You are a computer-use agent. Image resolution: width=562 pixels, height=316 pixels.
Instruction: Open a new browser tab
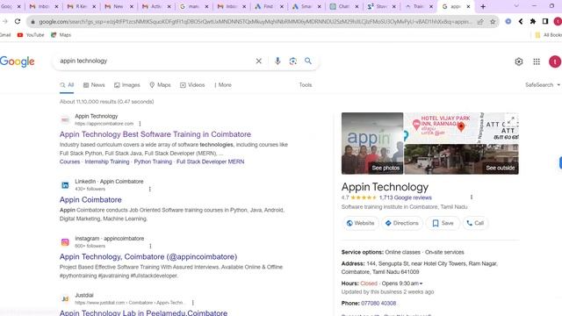pyautogui.click(x=483, y=6)
